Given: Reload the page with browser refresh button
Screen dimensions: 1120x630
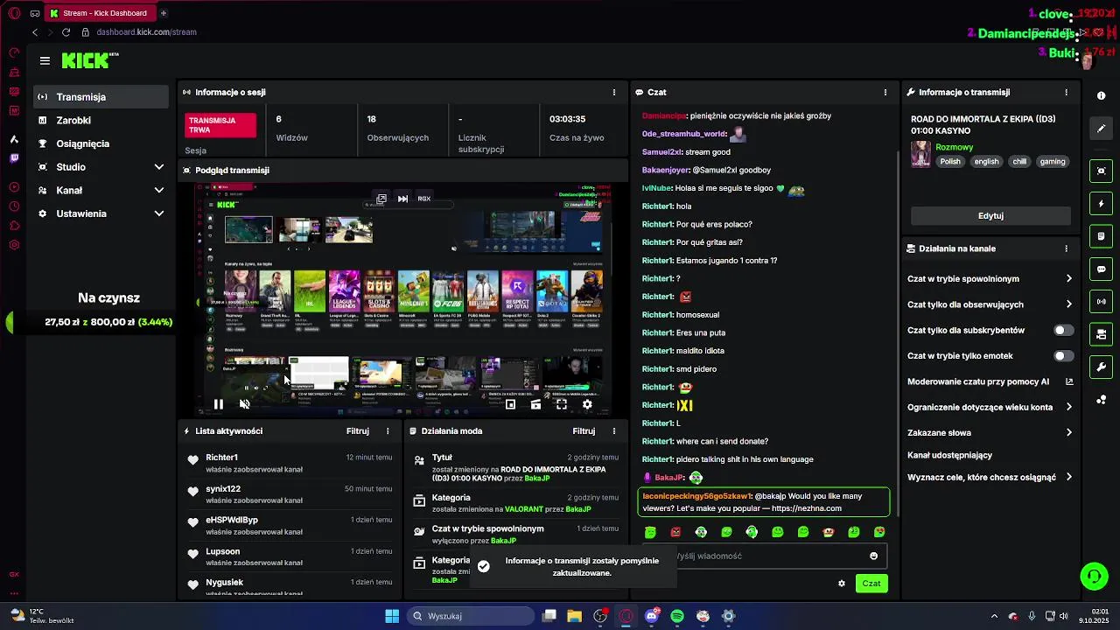Looking at the screenshot, I should 66,32.
